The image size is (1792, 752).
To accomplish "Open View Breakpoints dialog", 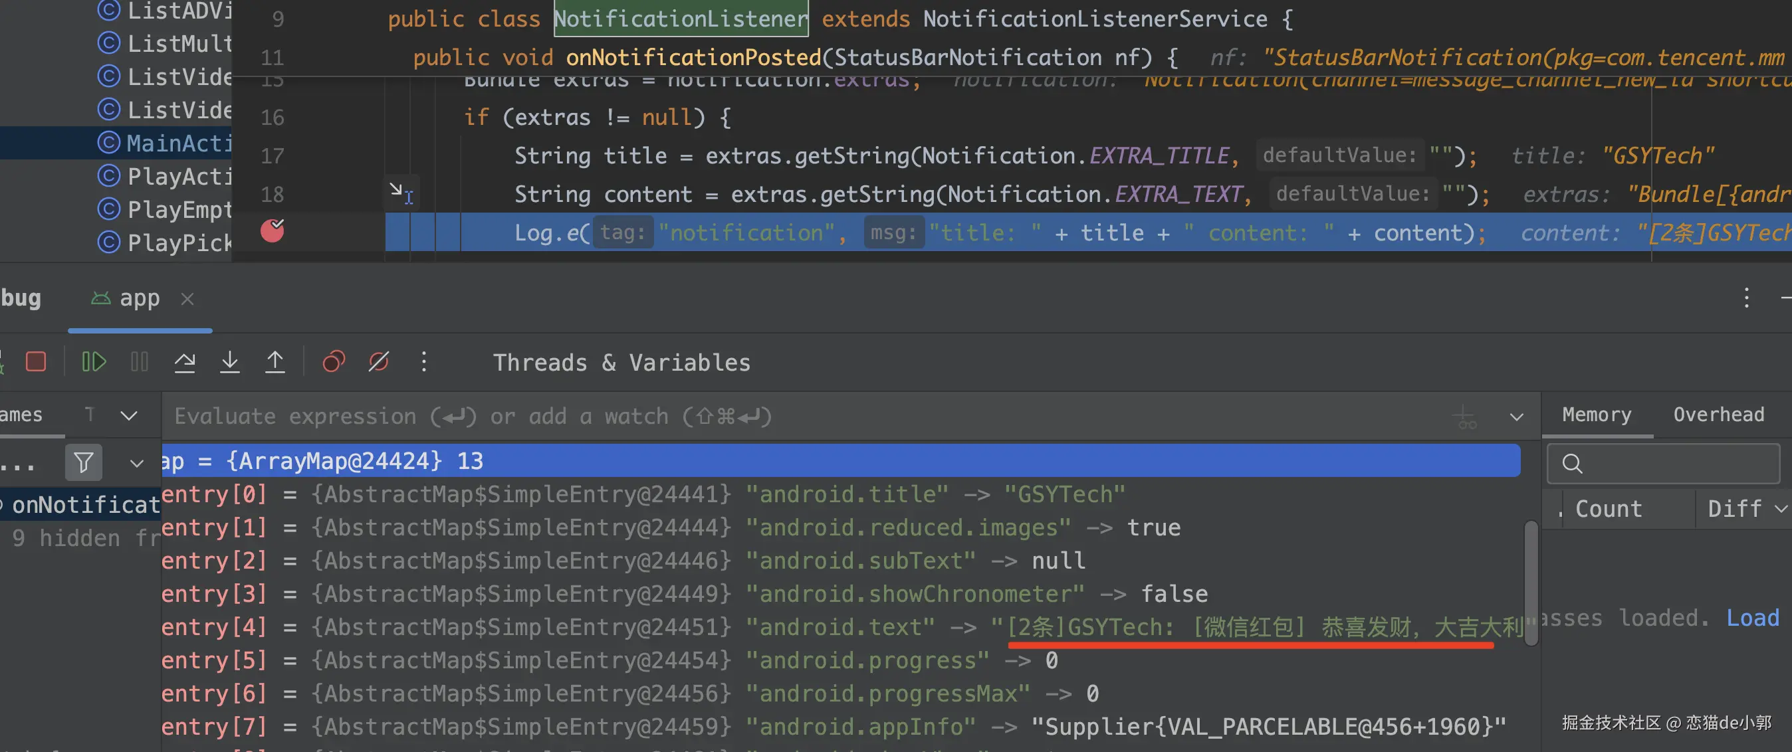I will 334,361.
